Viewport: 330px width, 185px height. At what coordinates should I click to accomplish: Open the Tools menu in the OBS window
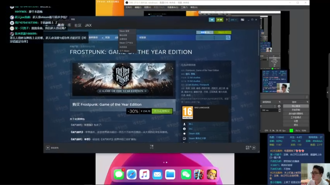click(x=184, y=7)
